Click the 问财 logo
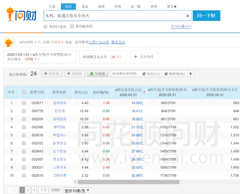Viewport: 240px width, 194px height. coord(21,14)
